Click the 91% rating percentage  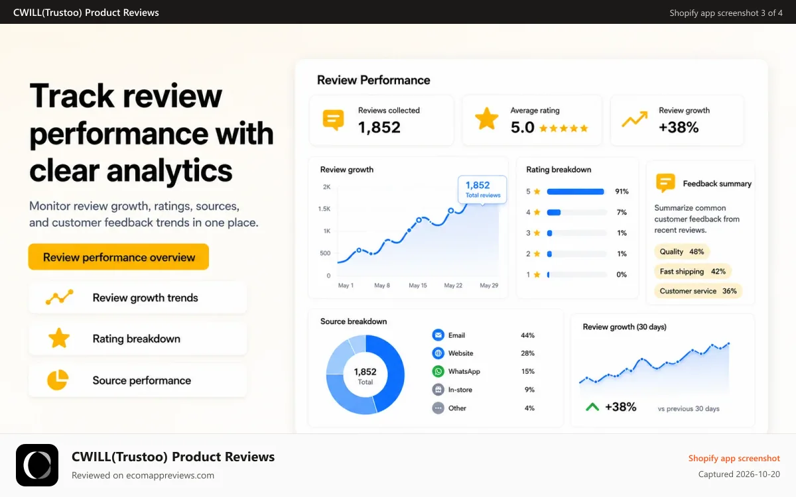click(622, 192)
